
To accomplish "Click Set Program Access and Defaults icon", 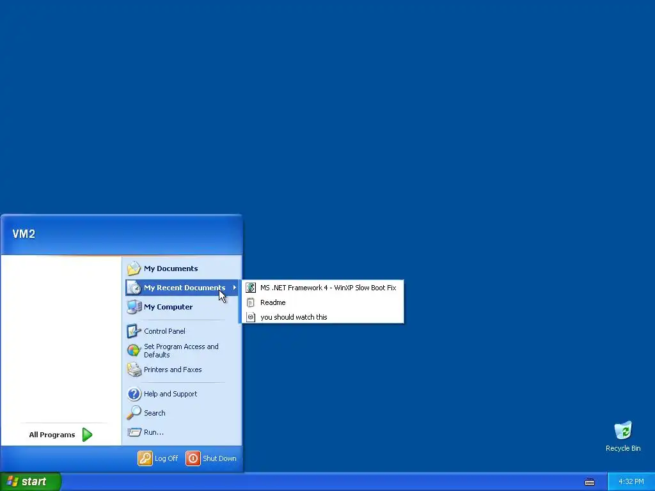I will pos(134,350).
